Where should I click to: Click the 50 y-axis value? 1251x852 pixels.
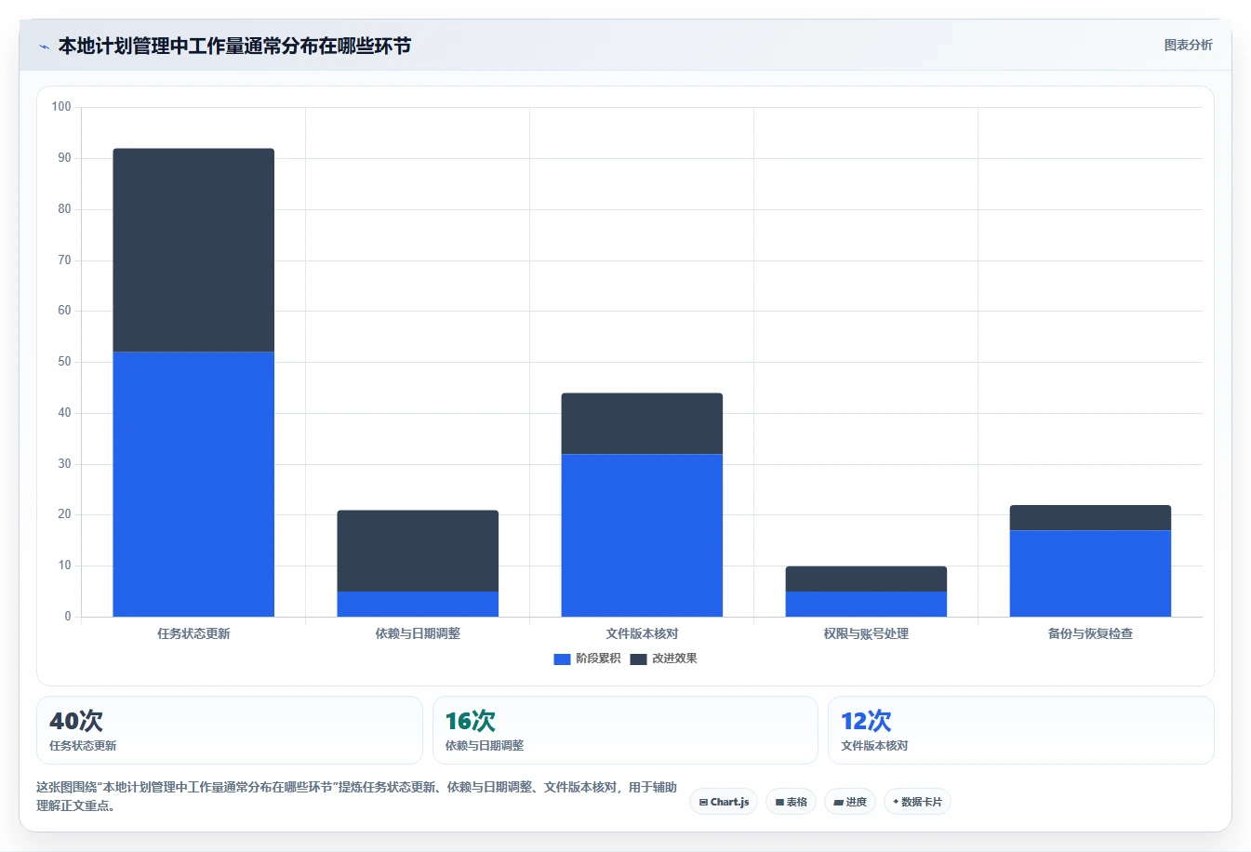[64, 362]
